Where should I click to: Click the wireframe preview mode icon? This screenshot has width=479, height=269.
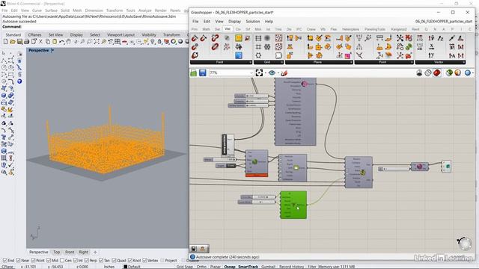pyautogui.click(x=428, y=73)
